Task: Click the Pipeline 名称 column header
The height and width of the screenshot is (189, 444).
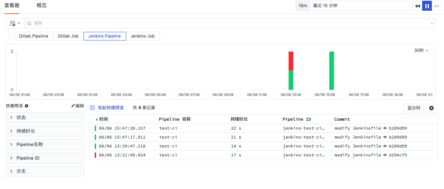Action: point(175,119)
